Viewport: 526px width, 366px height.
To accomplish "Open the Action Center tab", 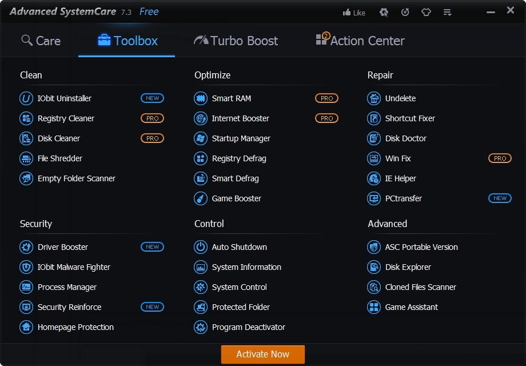I will click(x=360, y=40).
